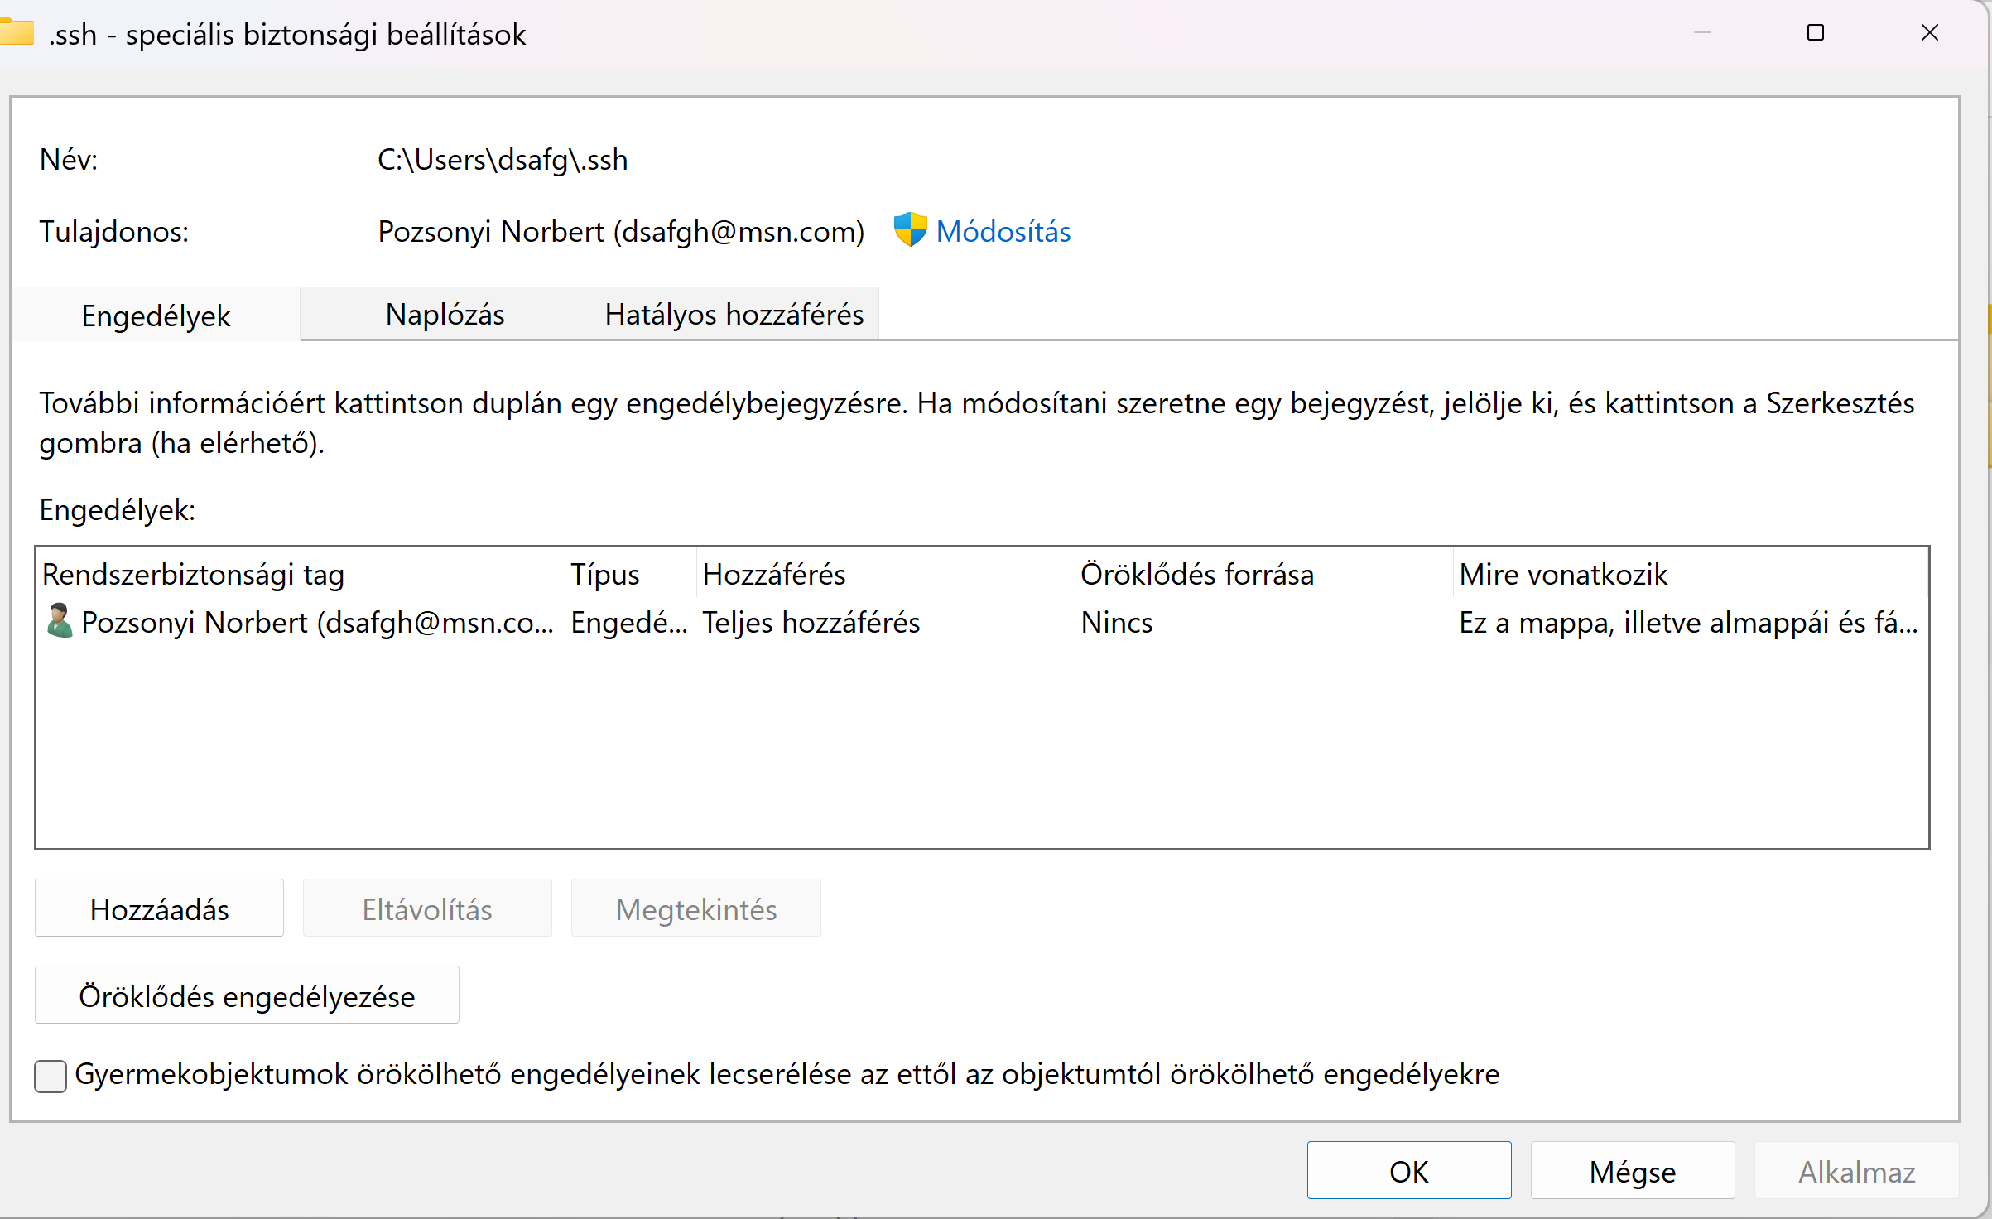Viewport: 1992px width, 1219px height.
Task: Click the folder icon in the title bar
Action: tap(17, 31)
